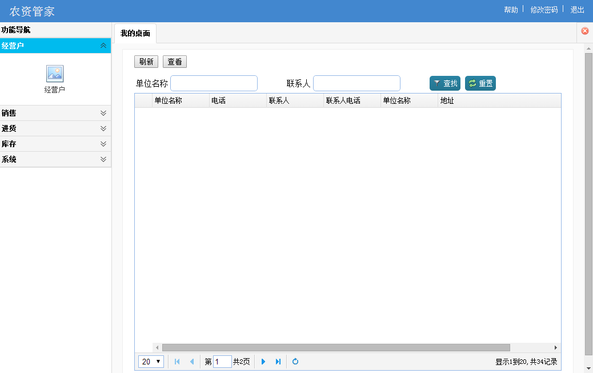Click the pagination refresh icon
The image size is (593, 373).
point(295,362)
